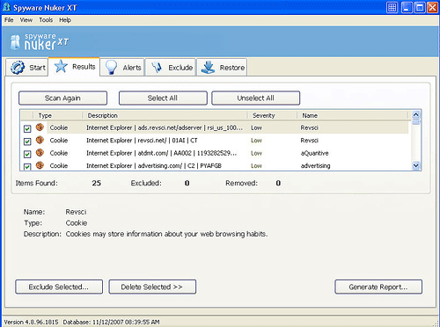Click the Version 4.8.96.1815 status text
This screenshot has height=327, width=440.
coord(32,322)
